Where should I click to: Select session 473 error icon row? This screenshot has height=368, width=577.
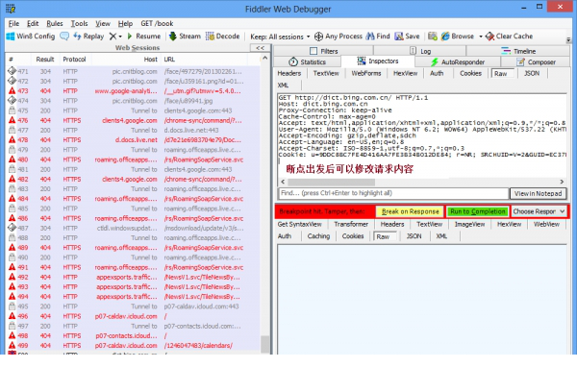pyautogui.click(x=12, y=91)
